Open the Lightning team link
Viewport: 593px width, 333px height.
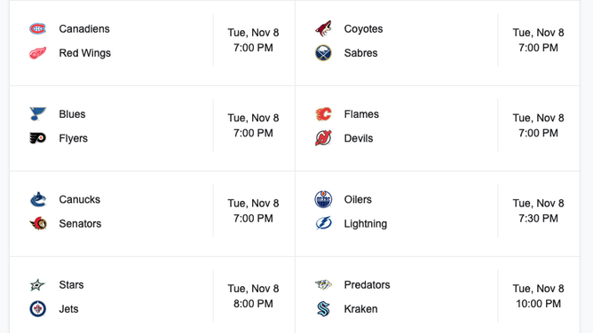pyautogui.click(x=366, y=224)
